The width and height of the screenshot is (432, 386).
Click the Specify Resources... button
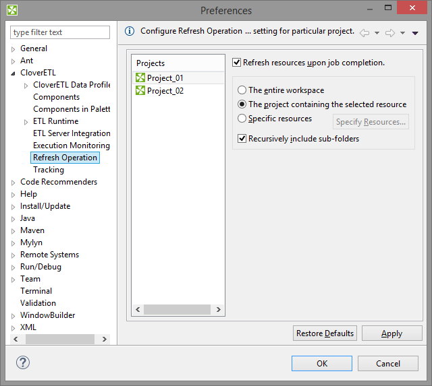click(x=371, y=121)
